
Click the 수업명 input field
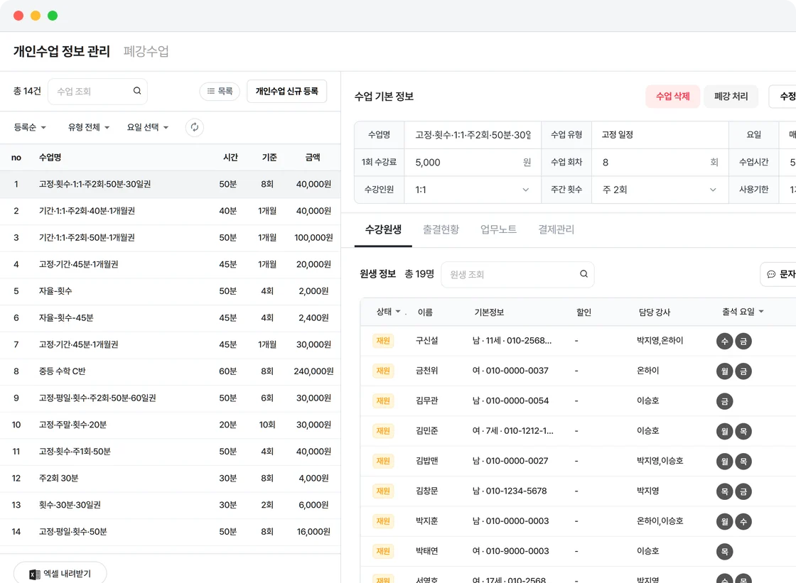click(x=472, y=135)
